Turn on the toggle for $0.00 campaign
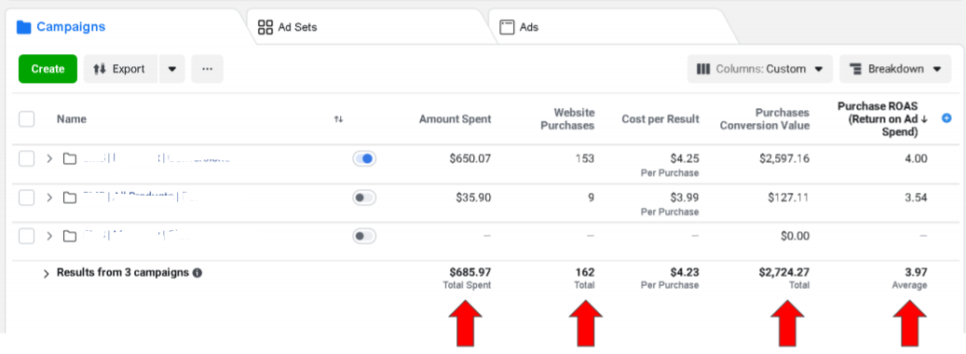 click(x=364, y=236)
